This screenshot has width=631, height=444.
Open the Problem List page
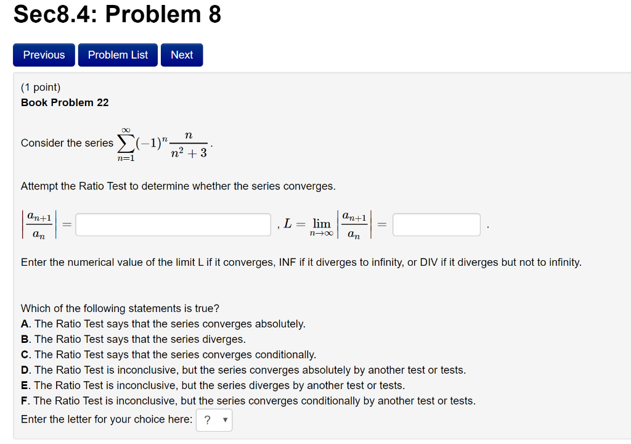point(117,55)
